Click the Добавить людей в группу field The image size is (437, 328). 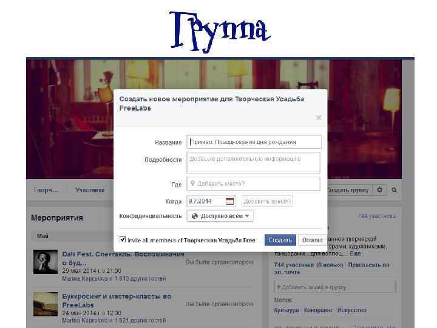pos(334,287)
